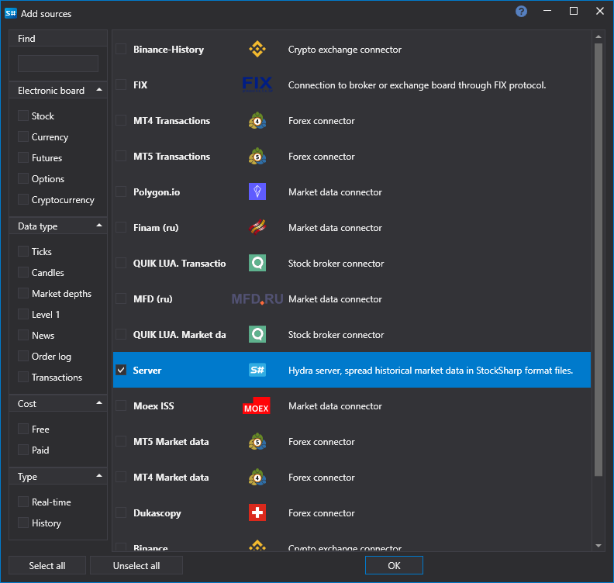Select the FIX source checkbox

click(x=121, y=85)
